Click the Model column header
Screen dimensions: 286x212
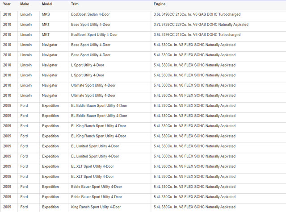click(x=47, y=4)
